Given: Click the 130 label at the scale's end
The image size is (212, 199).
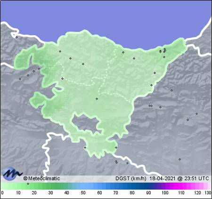Looking at the screenshot, I should [208, 192].
